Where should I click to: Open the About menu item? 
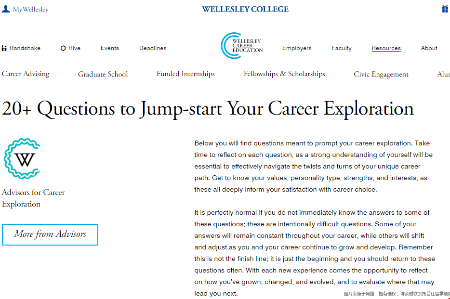pyautogui.click(x=429, y=48)
